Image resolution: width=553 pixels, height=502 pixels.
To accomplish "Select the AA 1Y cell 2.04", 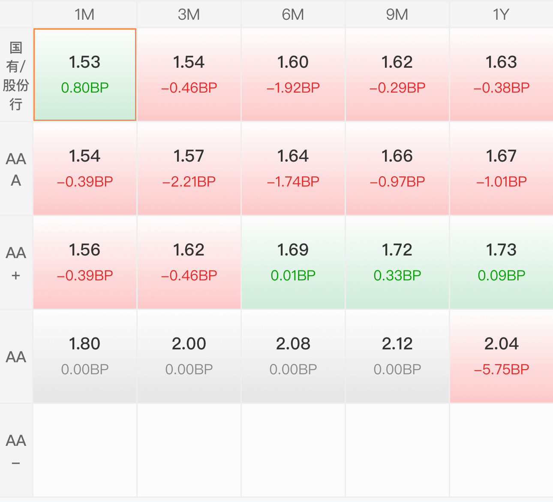I will pyautogui.click(x=502, y=357).
